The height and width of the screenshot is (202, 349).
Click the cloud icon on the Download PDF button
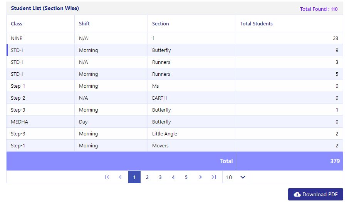coord(297,194)
